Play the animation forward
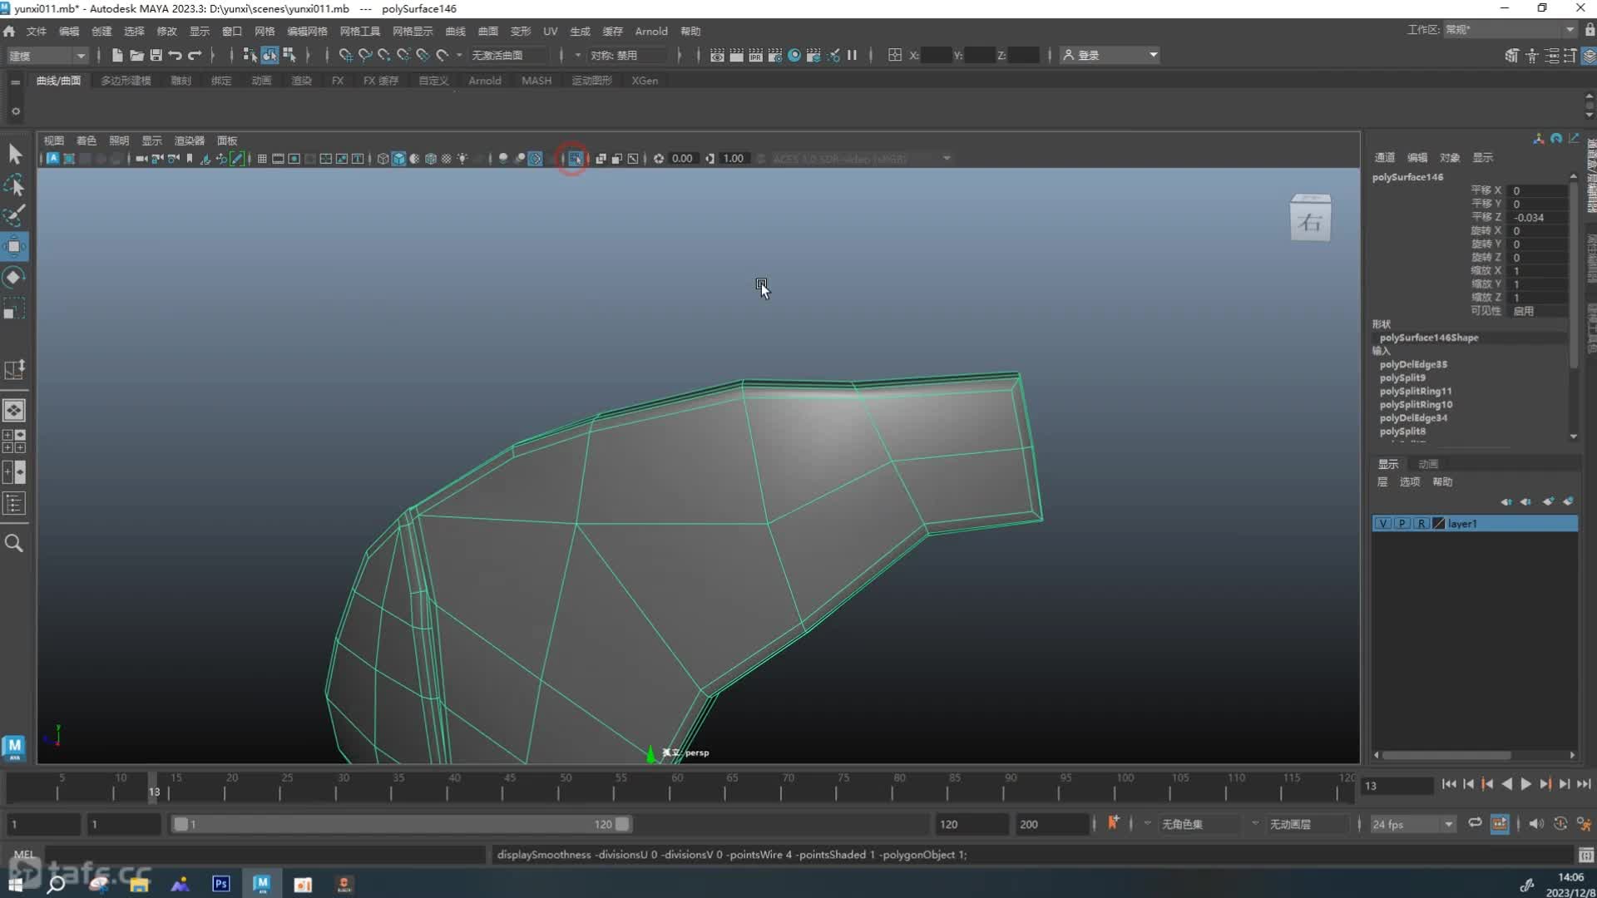The width and height of the screenshot is (1597, 898). click(x=1525, y=784)
